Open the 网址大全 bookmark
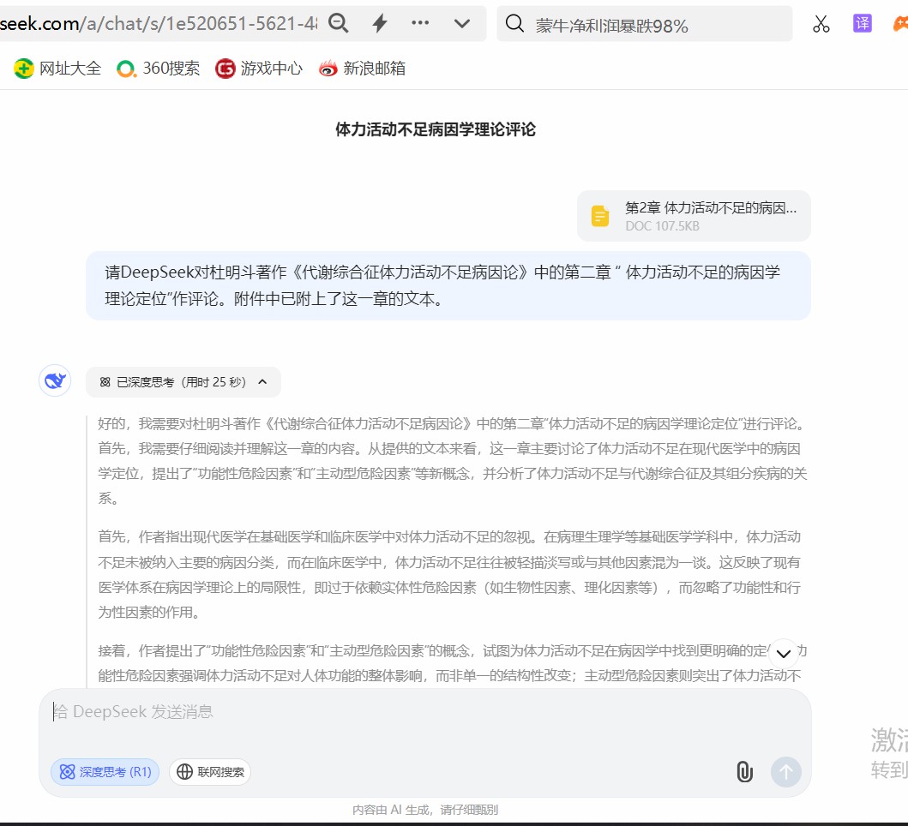Viewport: 908px width, 826px height. tap(58, 69)
